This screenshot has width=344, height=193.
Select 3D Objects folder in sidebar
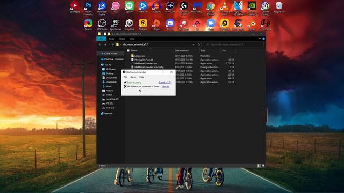(x=109, y=69)
